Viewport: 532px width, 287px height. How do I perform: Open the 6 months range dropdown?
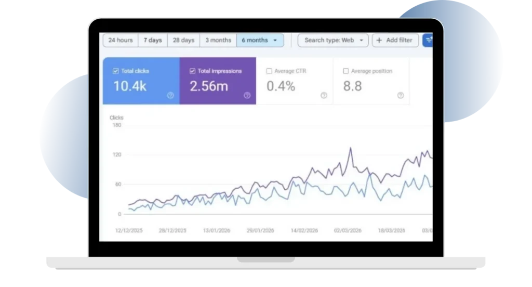click(x=260, y=40)
